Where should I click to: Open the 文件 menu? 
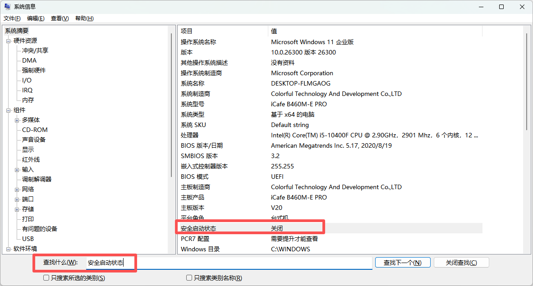coord(12,18)
